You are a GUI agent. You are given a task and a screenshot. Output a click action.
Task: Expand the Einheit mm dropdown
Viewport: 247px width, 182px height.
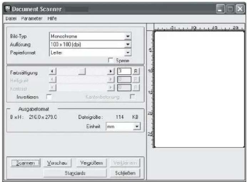[x=137, y=127]
